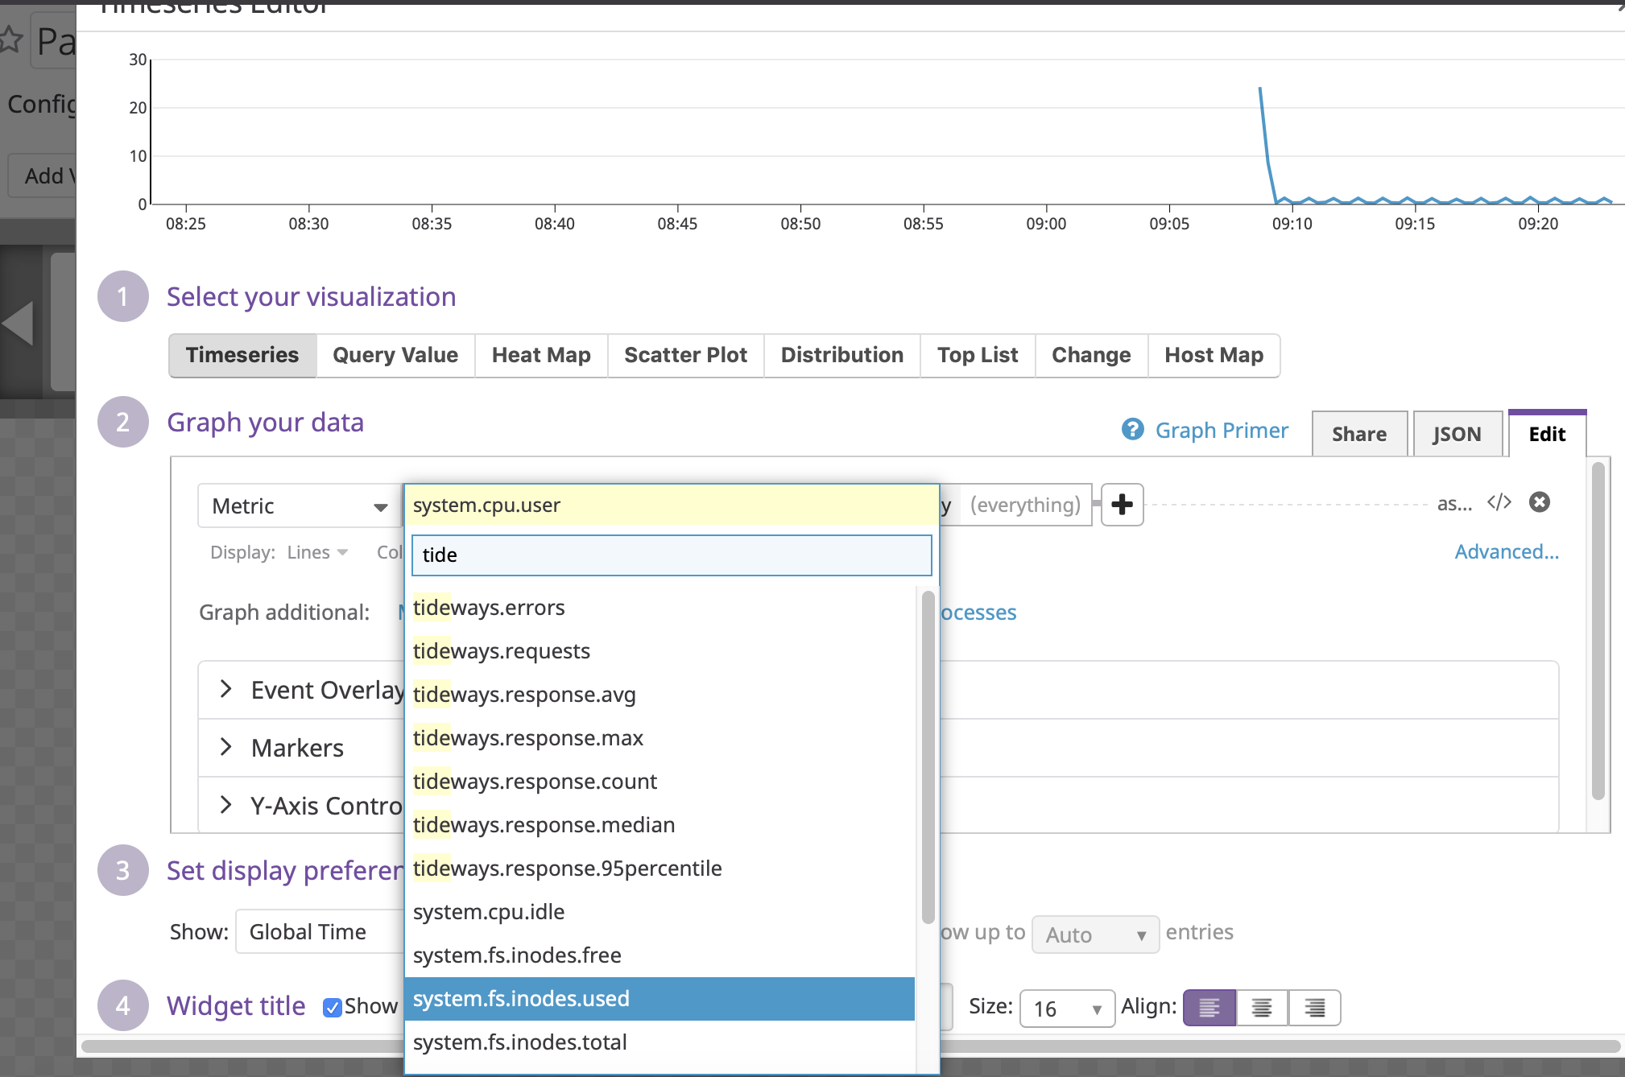Select the Distribution visualization
This screenshot has height=1077, width=1625.
click(x=842, y=355)
